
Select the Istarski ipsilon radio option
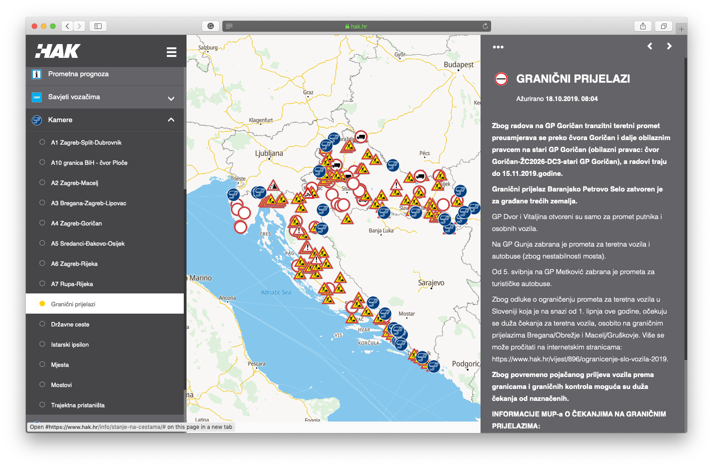tap(42, 344)
